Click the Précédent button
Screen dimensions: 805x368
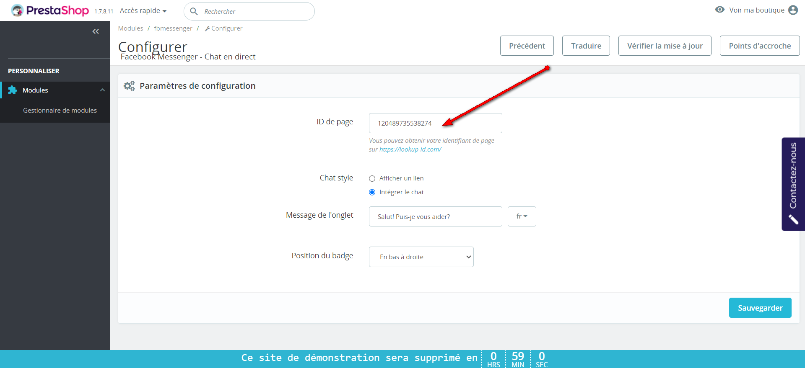click(x=527, y=46)
